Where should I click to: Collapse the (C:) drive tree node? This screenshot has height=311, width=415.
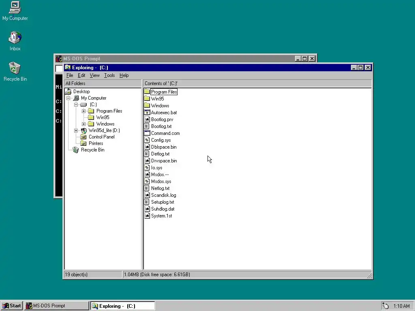click(x=76, y=104)
